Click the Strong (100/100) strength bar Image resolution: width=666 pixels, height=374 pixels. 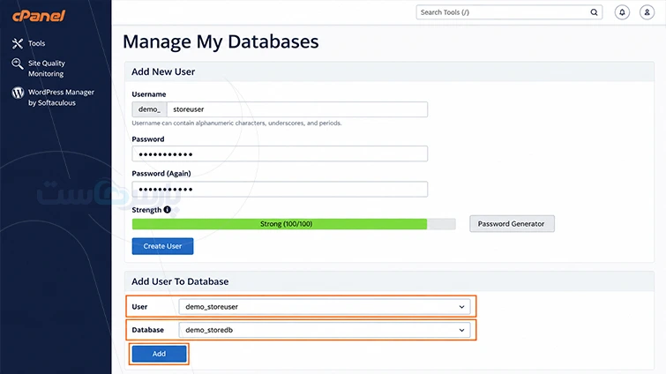pos(294,224)
